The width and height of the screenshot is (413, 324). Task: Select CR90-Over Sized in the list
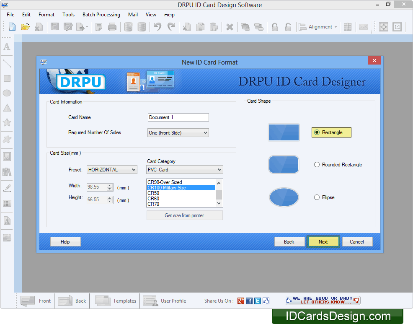click(181, 182)
